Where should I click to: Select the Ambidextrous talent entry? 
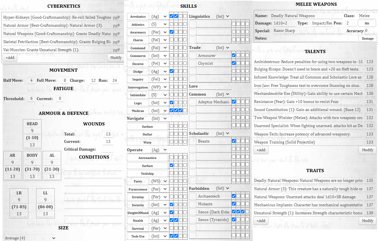pos(308,62)
